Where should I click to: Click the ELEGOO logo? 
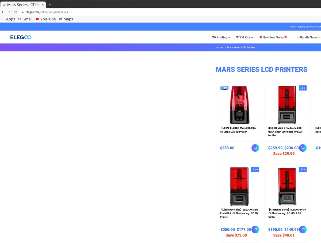(x=21, y=37)
